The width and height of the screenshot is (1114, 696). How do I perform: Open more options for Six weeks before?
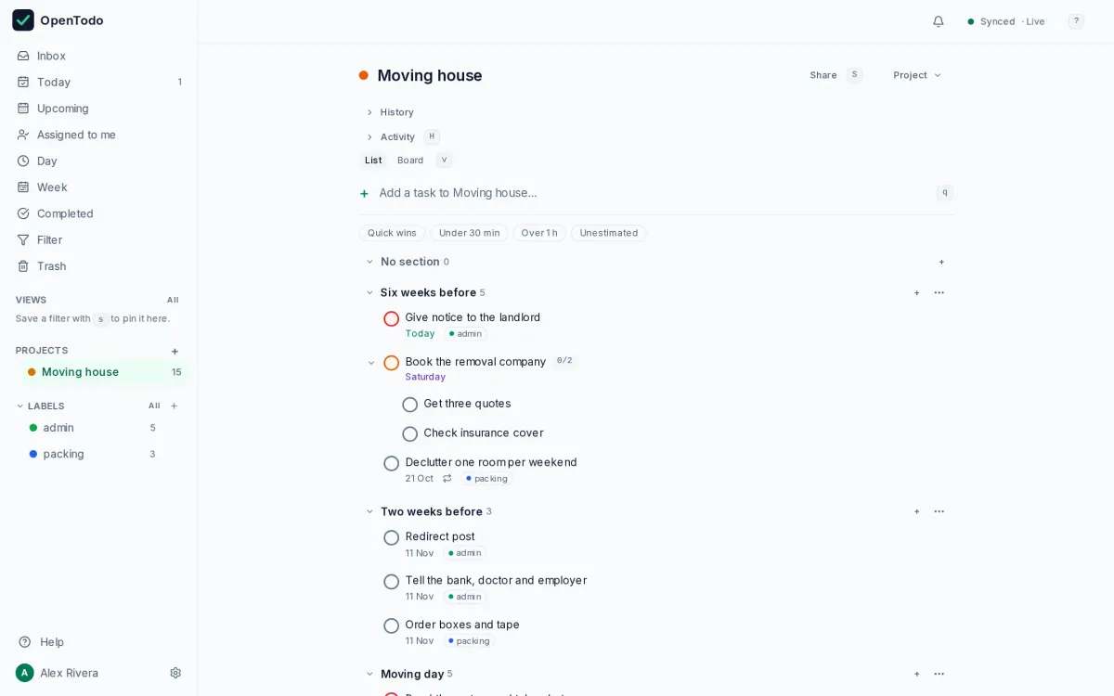click(x=939, y=292)
